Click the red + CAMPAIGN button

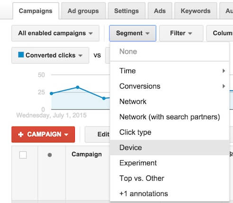click(43, 134)
